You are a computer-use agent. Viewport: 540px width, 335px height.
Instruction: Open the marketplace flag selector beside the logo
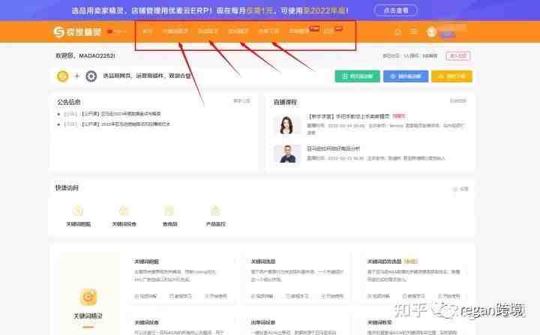[116, 31]
